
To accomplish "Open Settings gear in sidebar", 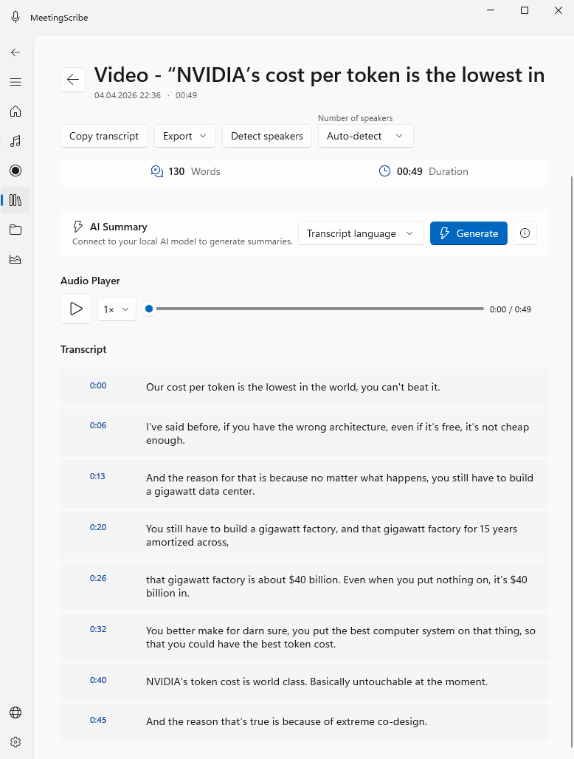I will click(x=15, y=741).
